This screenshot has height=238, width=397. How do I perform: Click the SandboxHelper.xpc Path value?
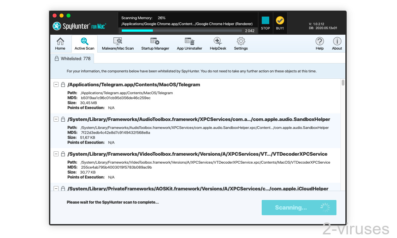point(205,128)
